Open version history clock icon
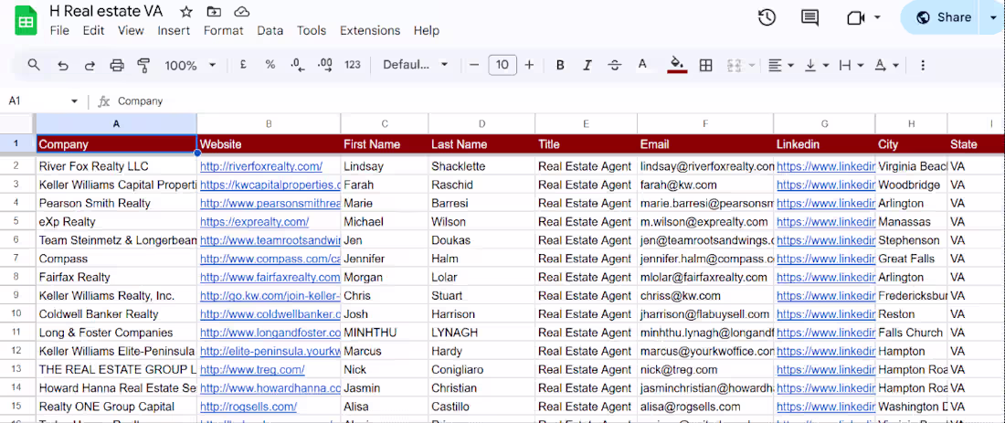The width and height of the screenshot is (1005, 423). pos(767,17)
